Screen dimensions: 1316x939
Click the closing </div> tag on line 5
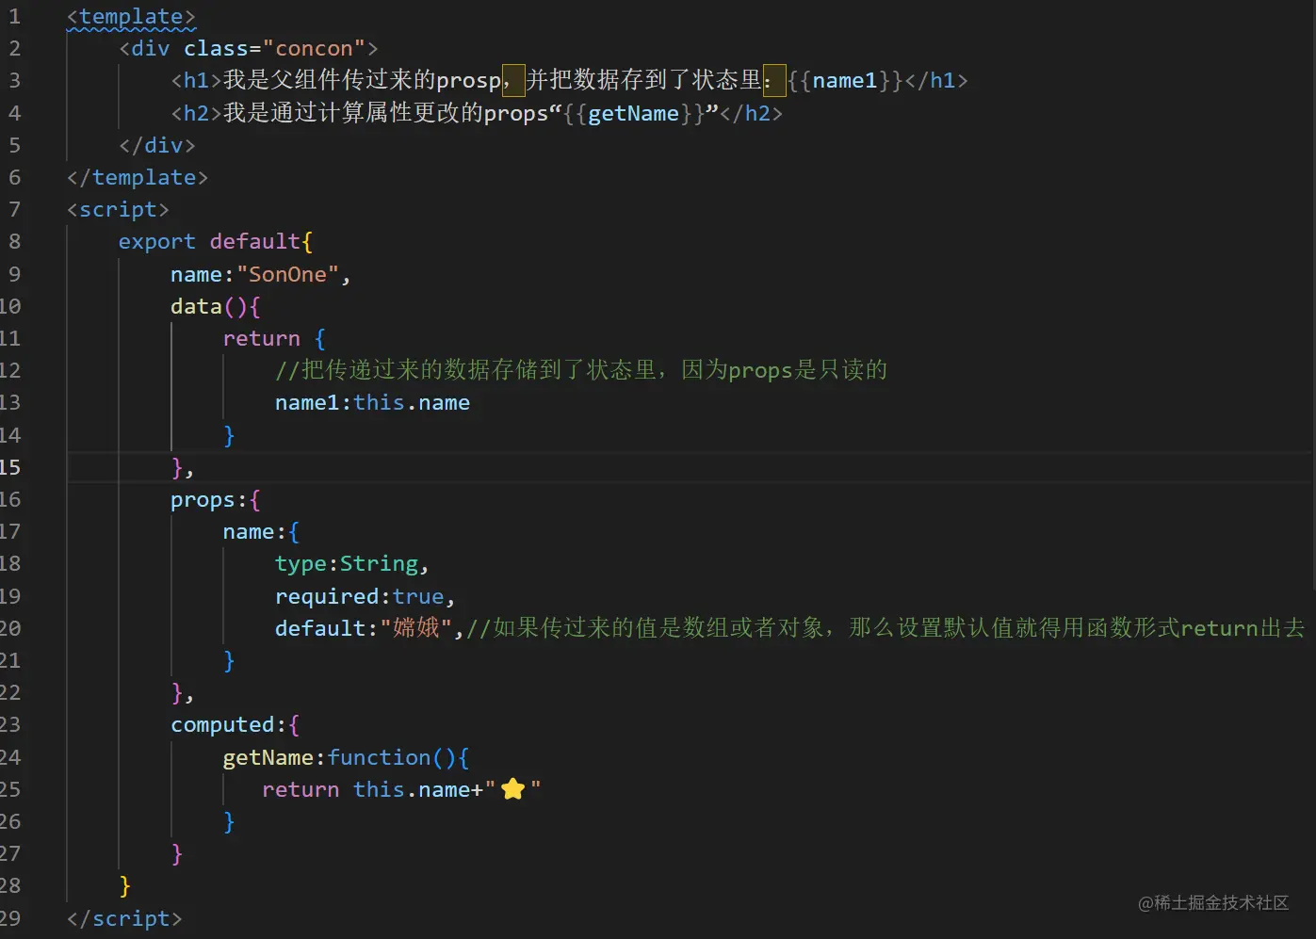157,146
